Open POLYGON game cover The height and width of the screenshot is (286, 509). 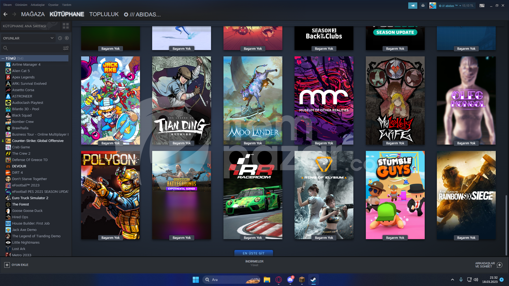(111, 195)
